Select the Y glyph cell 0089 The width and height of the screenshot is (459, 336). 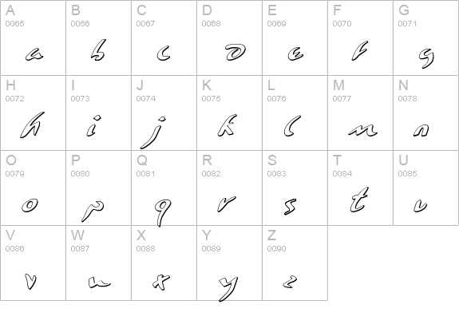coord(230,263)
